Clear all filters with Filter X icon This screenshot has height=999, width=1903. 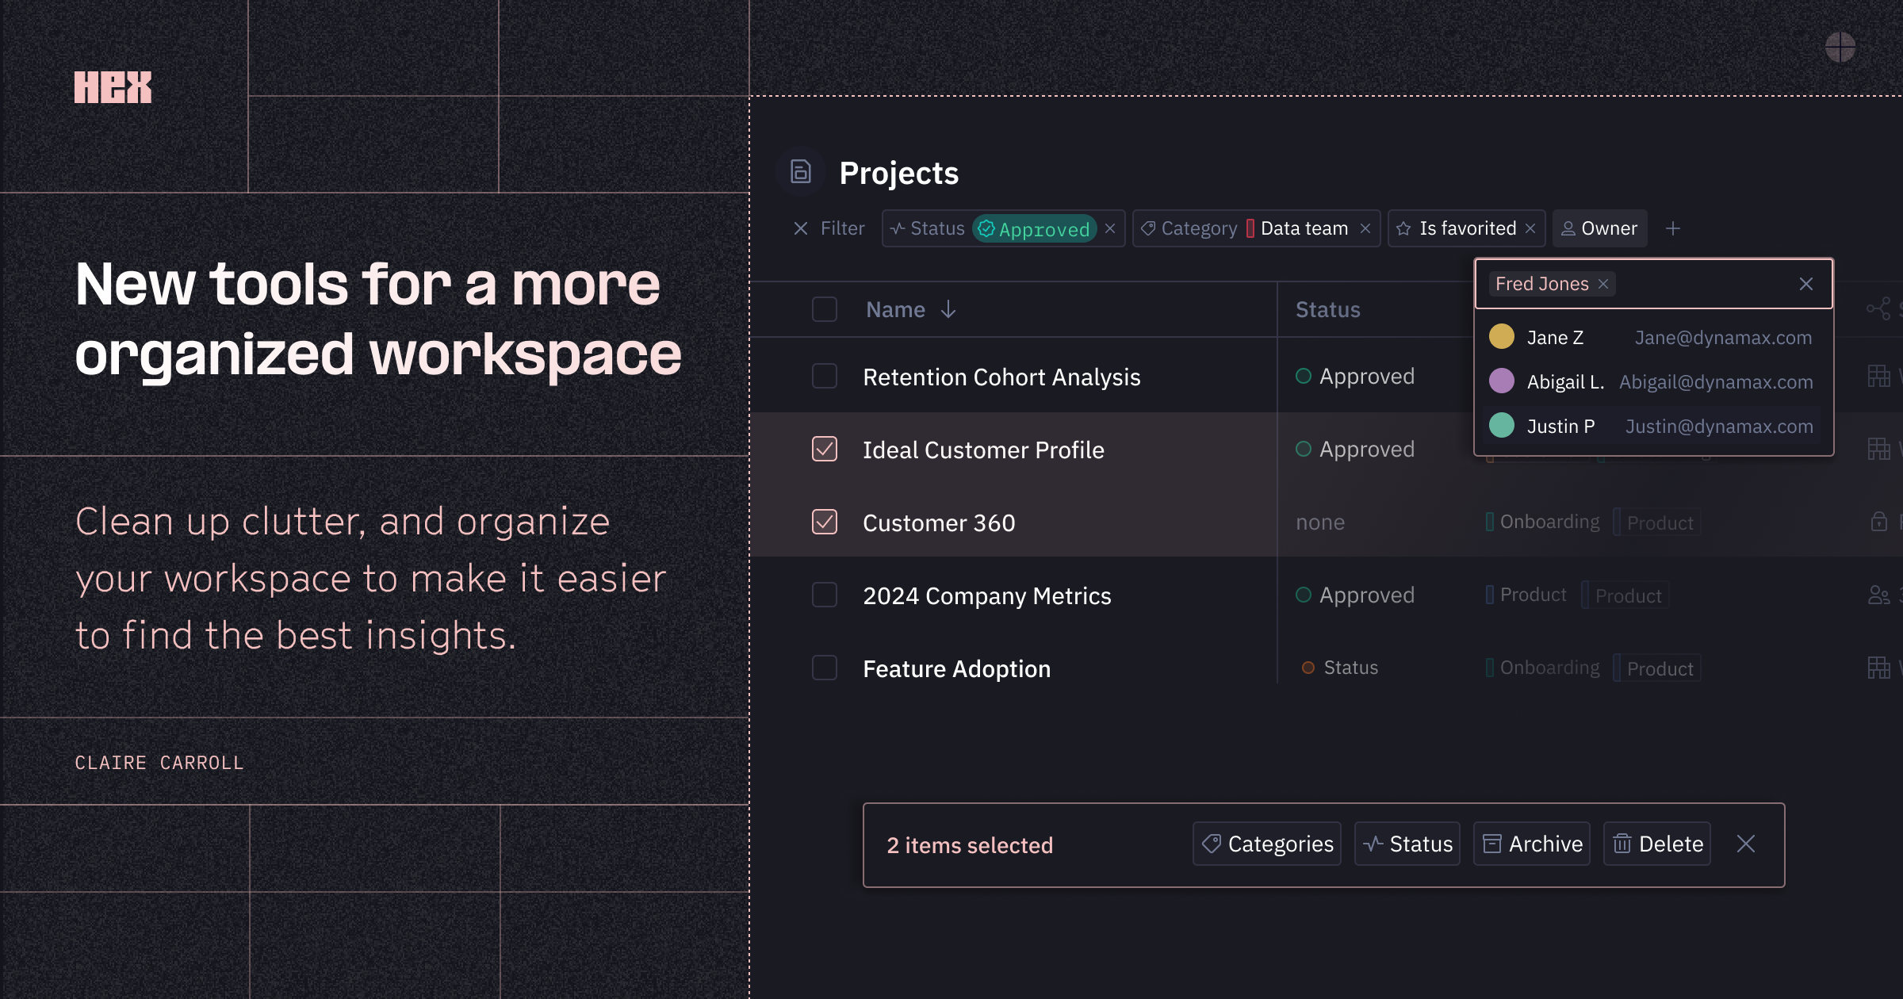tap(801, 228)
